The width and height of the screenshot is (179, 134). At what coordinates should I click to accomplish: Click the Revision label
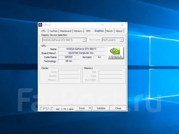[87, 57]
